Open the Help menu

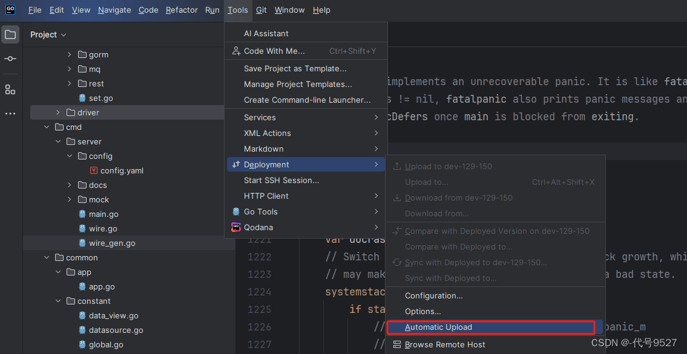[321, 10]
